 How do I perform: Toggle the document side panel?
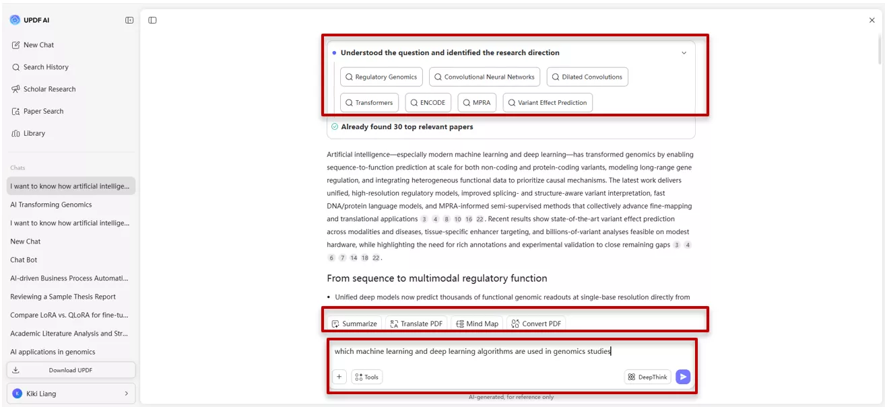tap(152, 20)
